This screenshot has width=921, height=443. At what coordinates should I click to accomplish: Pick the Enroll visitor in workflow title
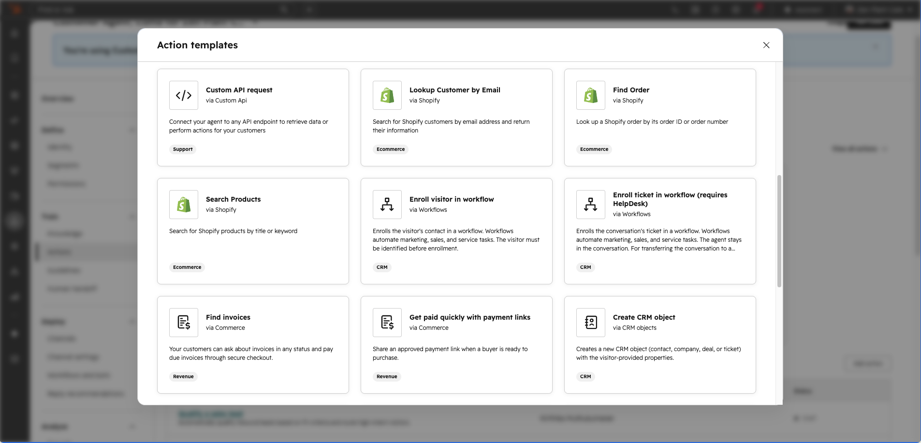tap(452, 199)
